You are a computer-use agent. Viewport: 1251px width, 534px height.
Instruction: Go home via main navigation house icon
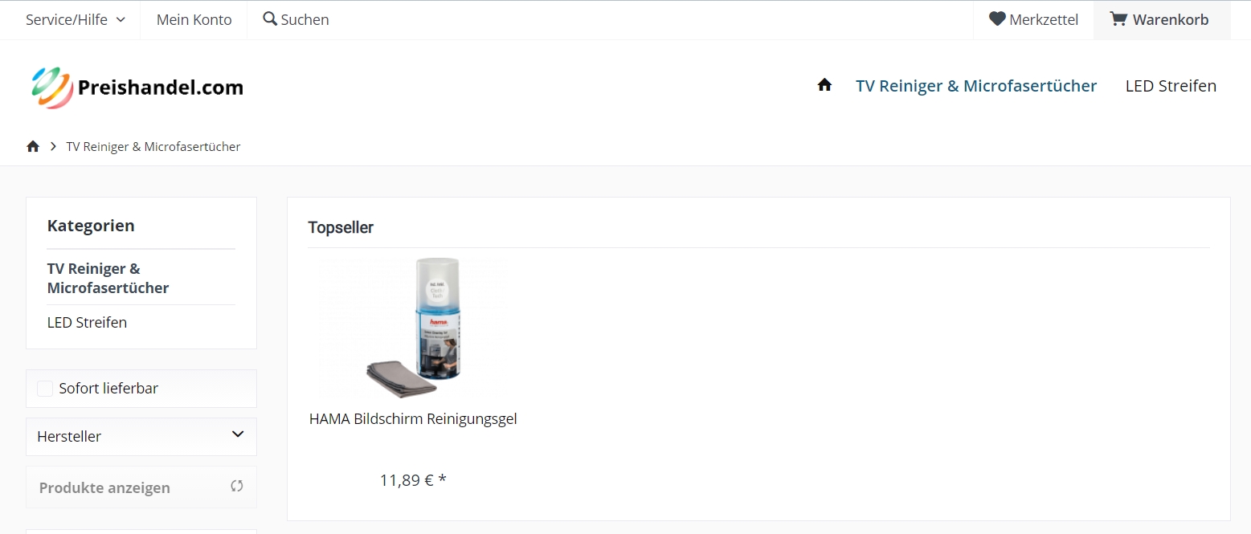tap(824, 85)
